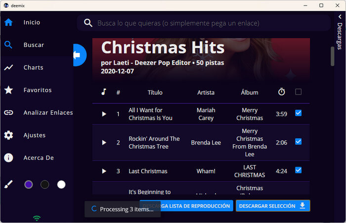Click the deemix app logo in title bar
346x223 pixels.
tap(6, 5)
